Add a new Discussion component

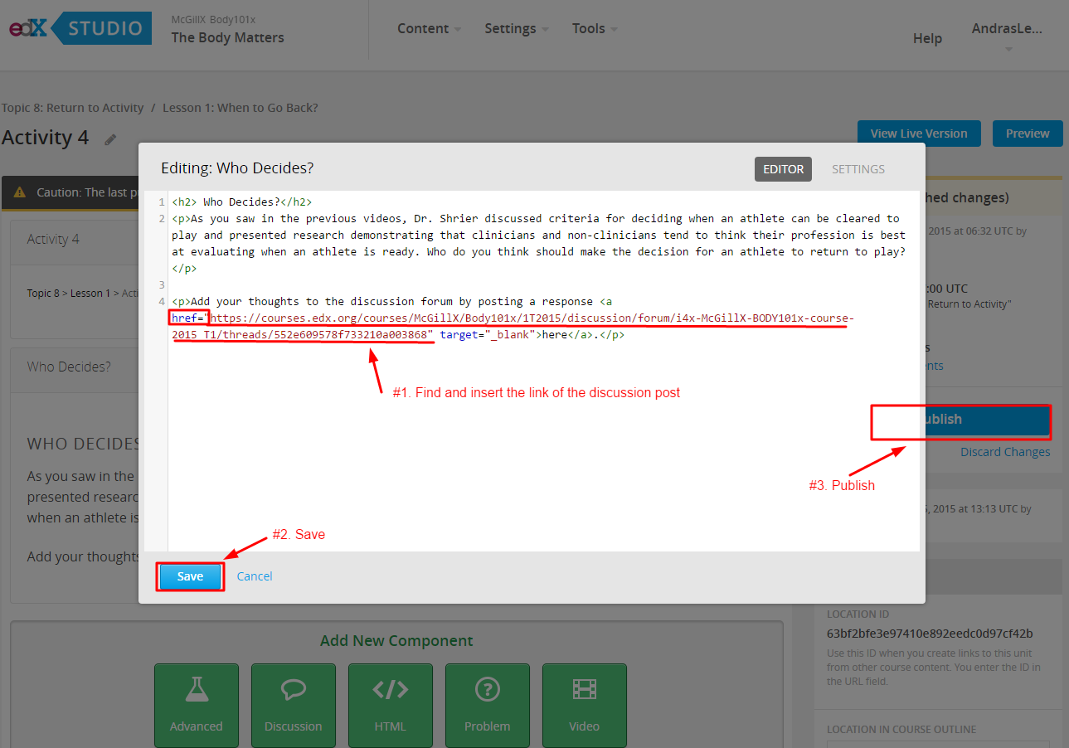click(x=294, y=706)
